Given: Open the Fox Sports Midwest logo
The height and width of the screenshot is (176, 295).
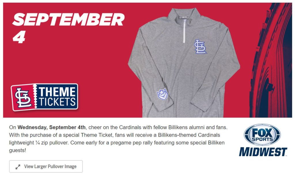Looking at the screenshot, I should click(263, 140).
